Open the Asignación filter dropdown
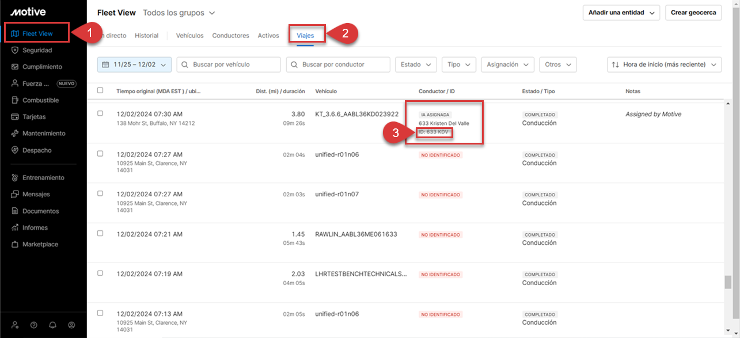Viewport: 740px width, 338px height. coord(507,64)
